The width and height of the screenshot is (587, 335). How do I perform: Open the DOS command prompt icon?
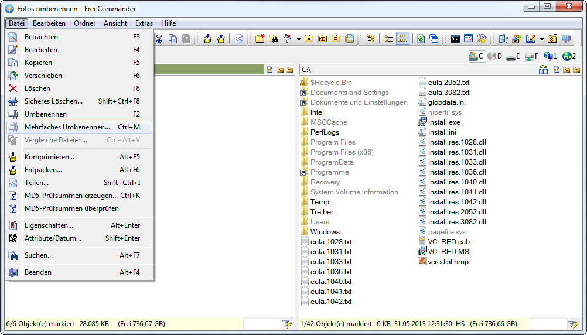(455, 39)
